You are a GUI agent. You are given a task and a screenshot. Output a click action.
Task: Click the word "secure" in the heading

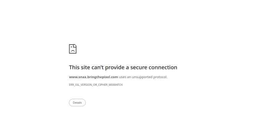coord(139,67)
